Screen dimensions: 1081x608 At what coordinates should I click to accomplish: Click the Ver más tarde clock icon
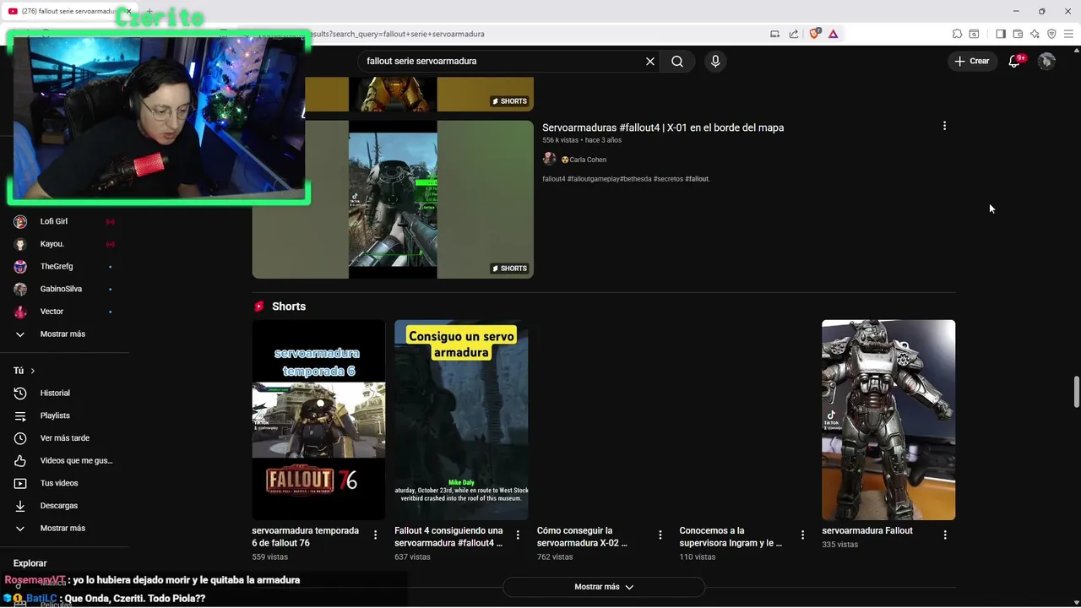tap(20, 438)
